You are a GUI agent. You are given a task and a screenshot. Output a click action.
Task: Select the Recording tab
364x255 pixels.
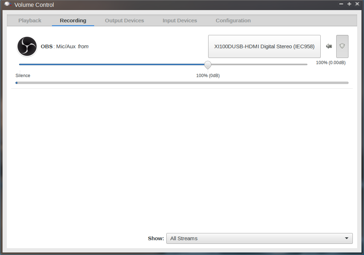(x=73, y=21)
